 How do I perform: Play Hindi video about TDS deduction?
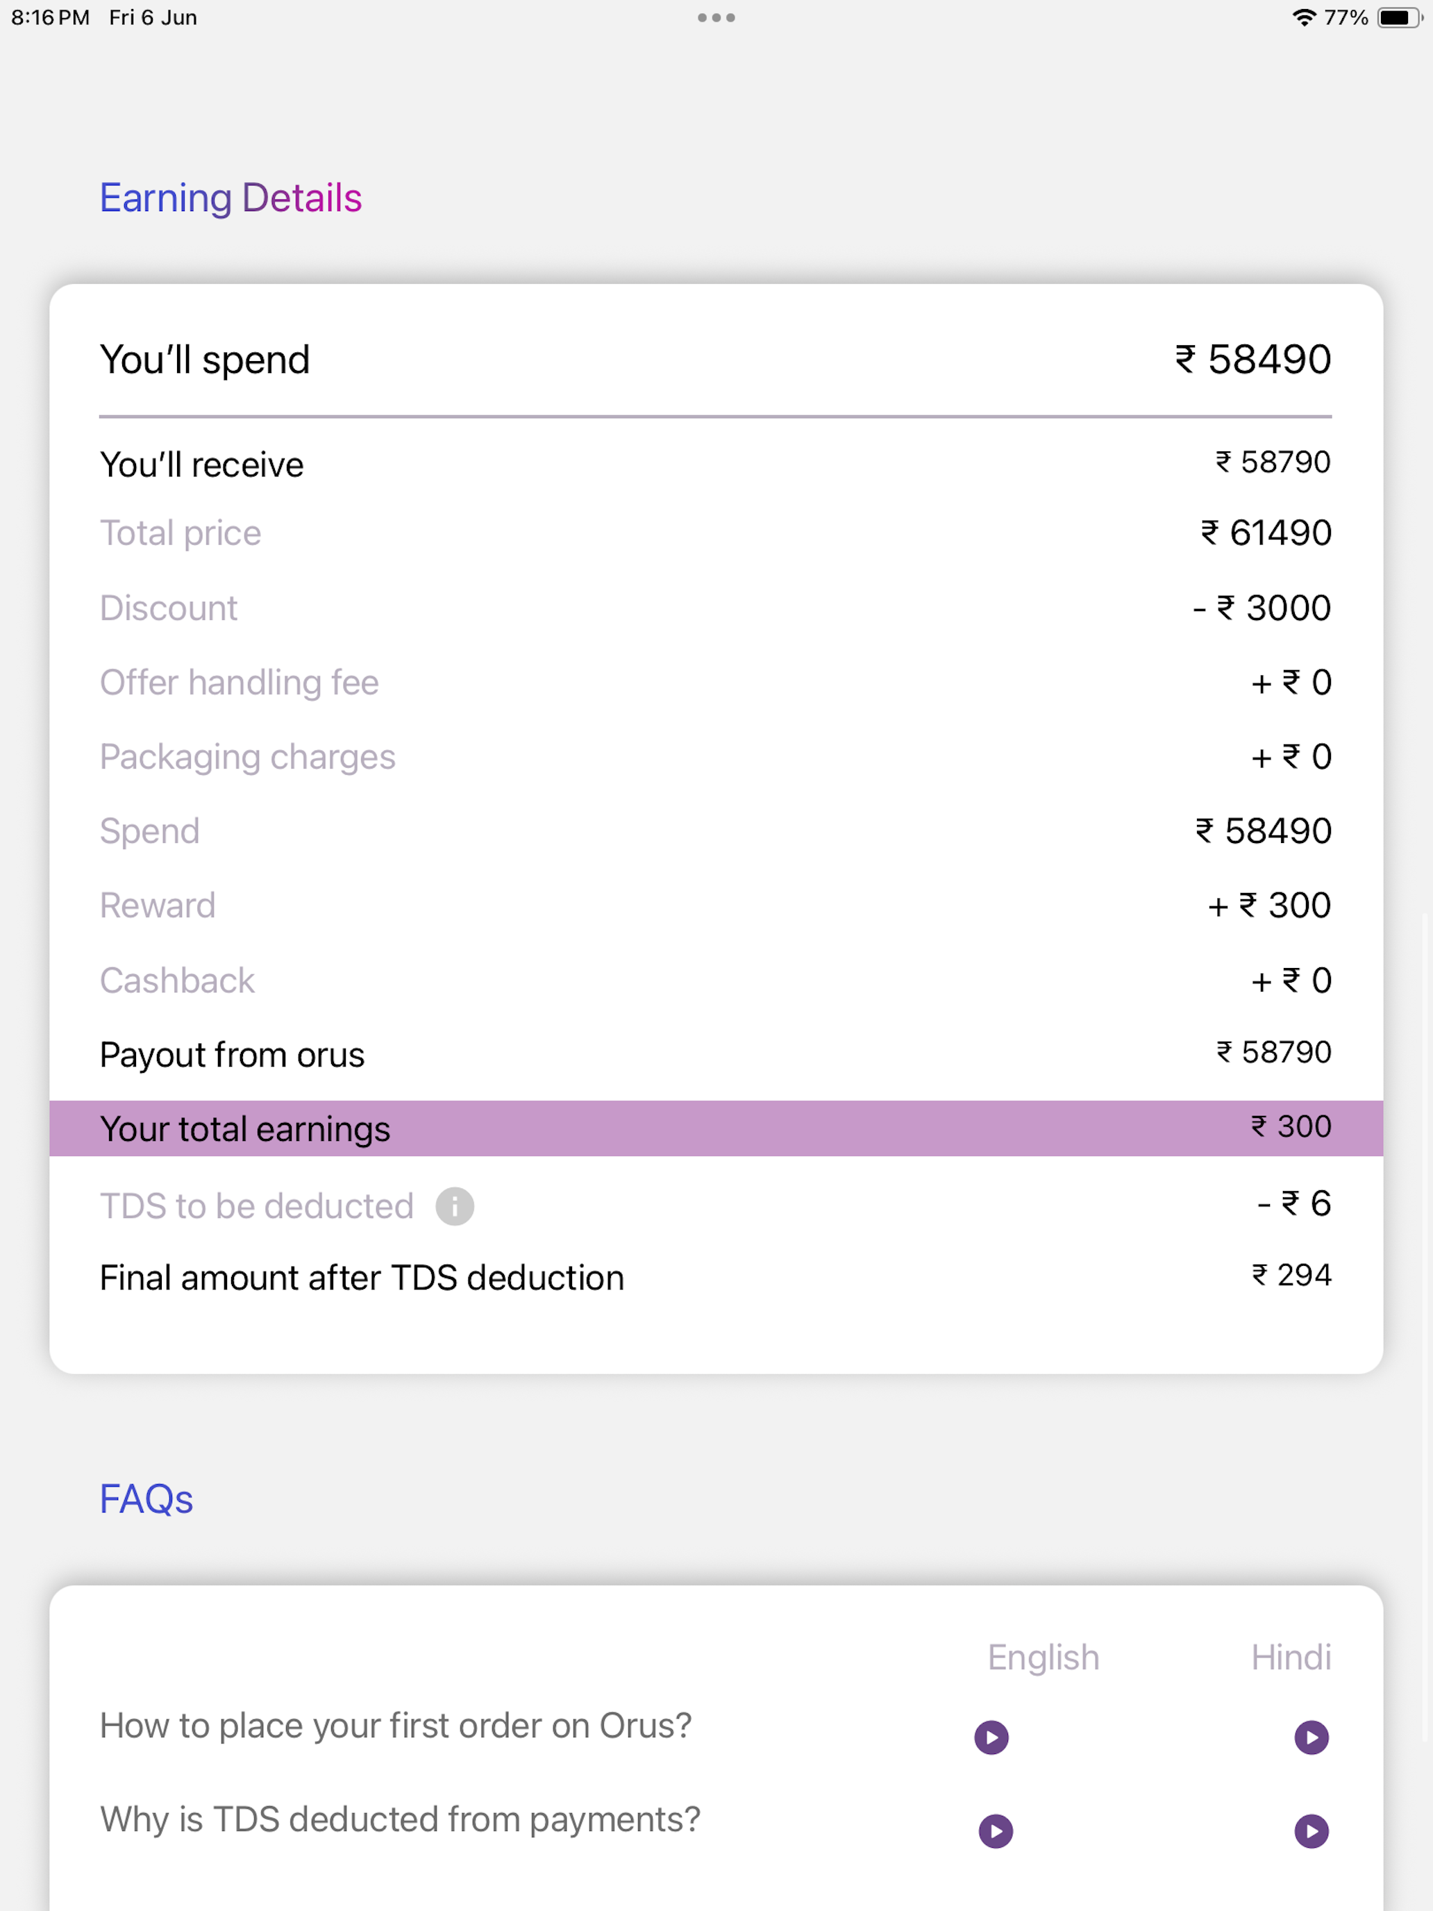(1312, 1830)
